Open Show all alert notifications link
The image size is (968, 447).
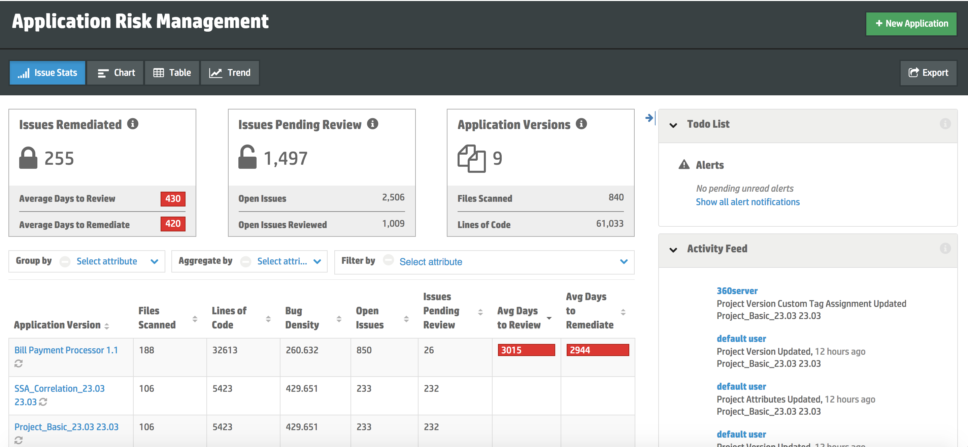[747, 202]
